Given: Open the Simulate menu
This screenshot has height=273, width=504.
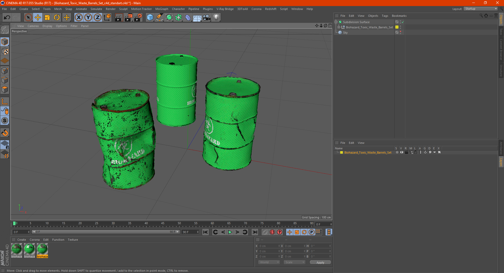Looking at the screenshot, I should [96, 9].
